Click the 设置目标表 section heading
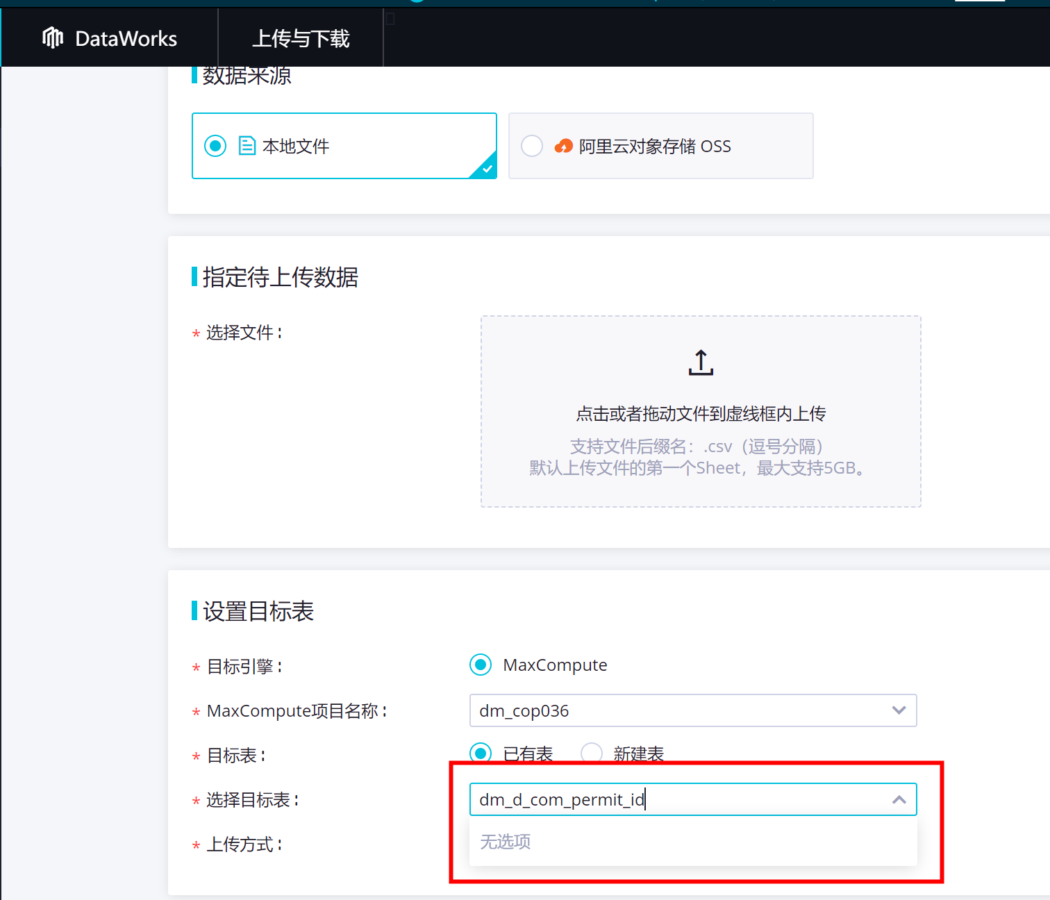1050x900 pixels. point(258,611)
